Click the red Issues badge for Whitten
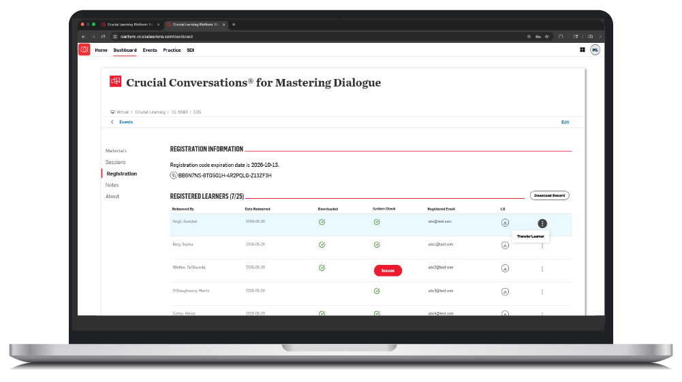Image resolution: width=682 pixels, height=382 pixels. pos(388,270)
